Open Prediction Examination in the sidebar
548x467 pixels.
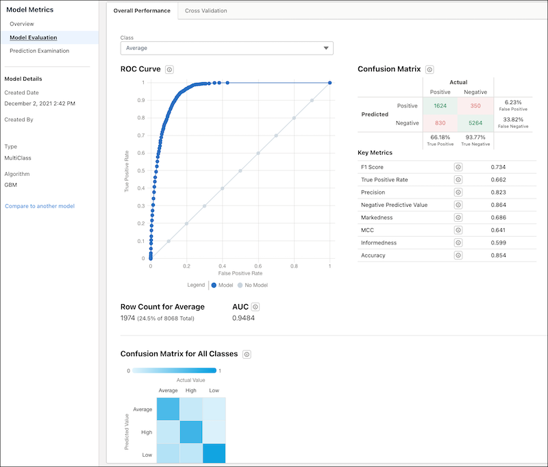pyautogui.click(x=40, y=51)
